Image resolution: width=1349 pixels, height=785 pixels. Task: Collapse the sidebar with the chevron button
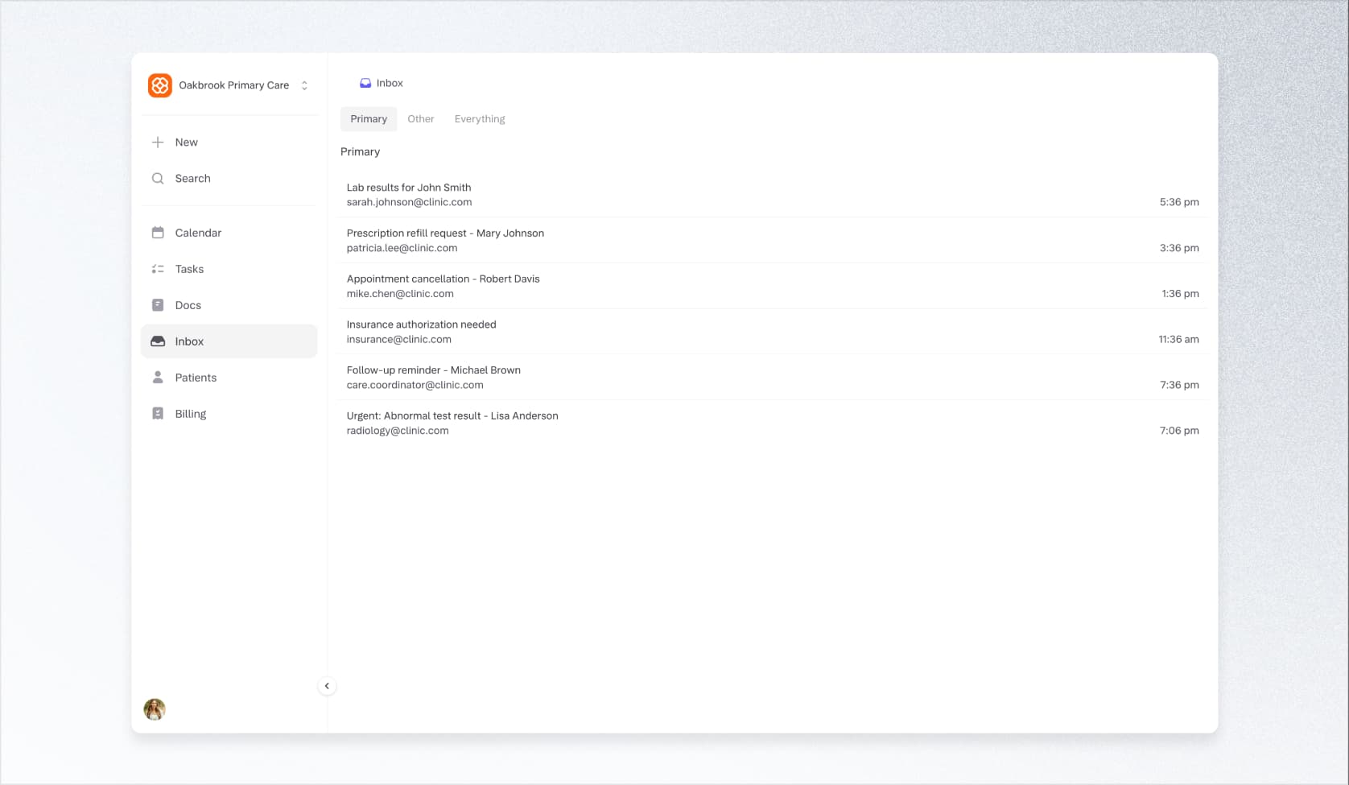(x=327, y=686)
